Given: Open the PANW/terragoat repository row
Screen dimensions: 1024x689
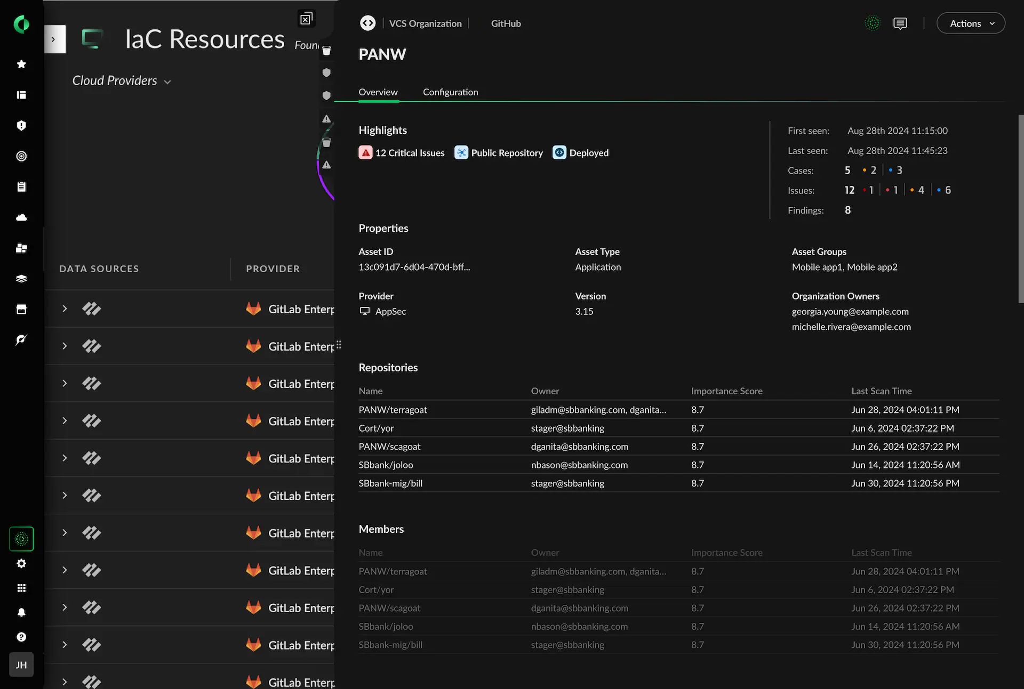Looking at the screenshot, I should click(x=393, y=410).
